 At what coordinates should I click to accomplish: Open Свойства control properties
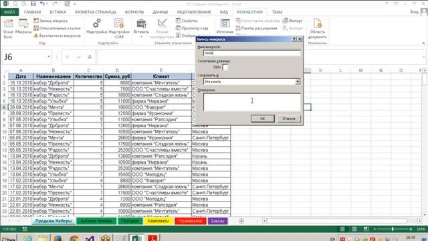pyautogui.click(x=187, y=21)
